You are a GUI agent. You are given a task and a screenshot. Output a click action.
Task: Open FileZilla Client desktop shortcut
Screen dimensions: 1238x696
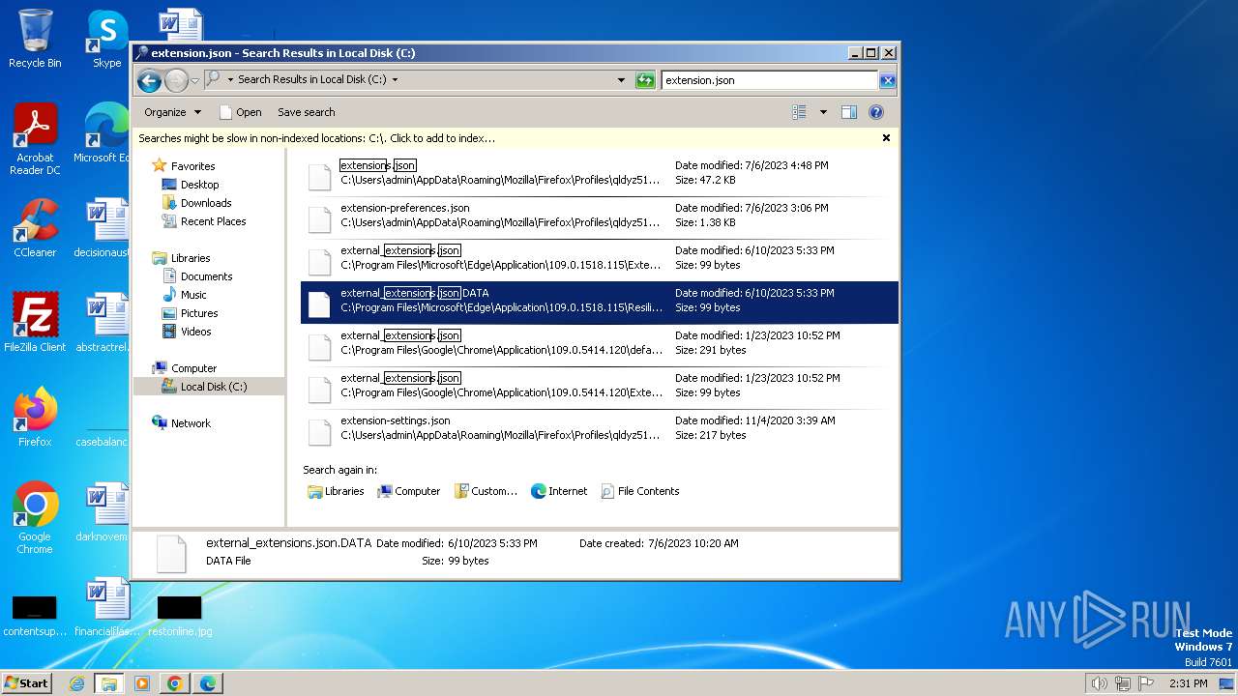click(35, 323)
